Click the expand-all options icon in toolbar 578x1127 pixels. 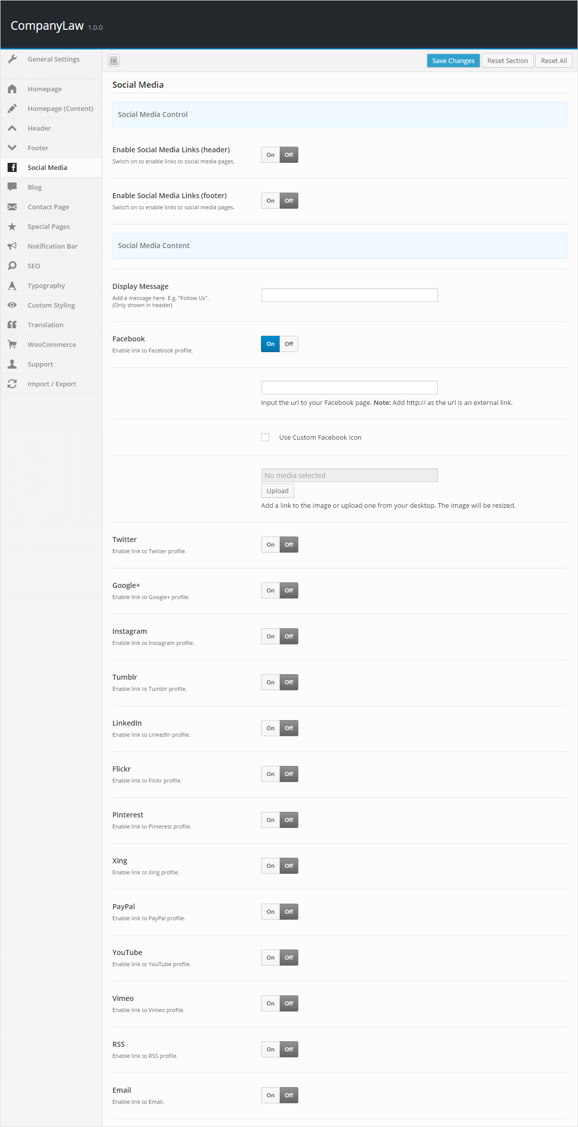point(114,61)
